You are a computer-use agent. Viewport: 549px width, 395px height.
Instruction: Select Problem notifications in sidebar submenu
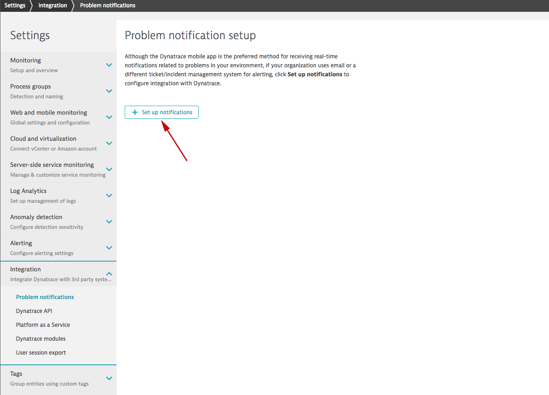[x=45, y=297]
